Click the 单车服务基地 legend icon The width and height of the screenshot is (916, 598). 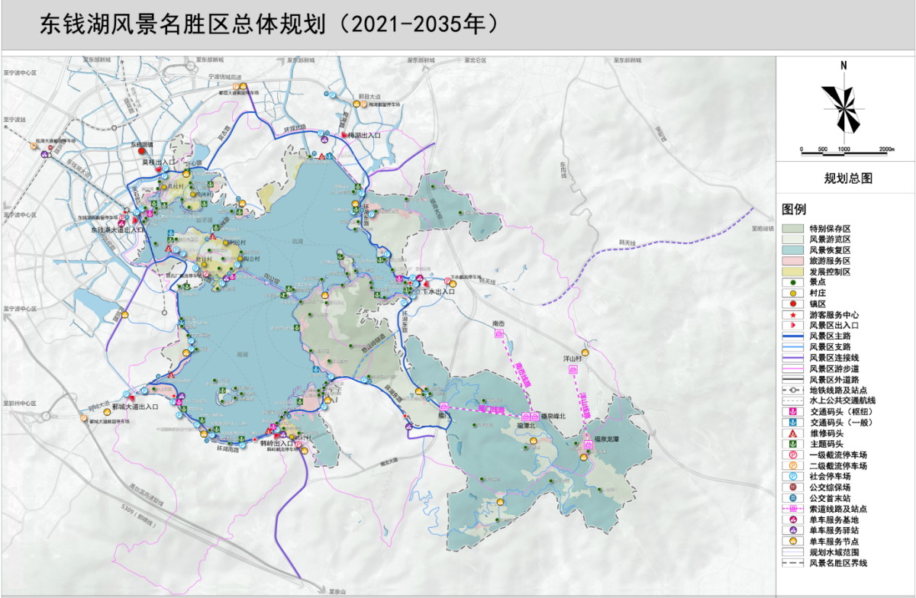coord(793,519)
